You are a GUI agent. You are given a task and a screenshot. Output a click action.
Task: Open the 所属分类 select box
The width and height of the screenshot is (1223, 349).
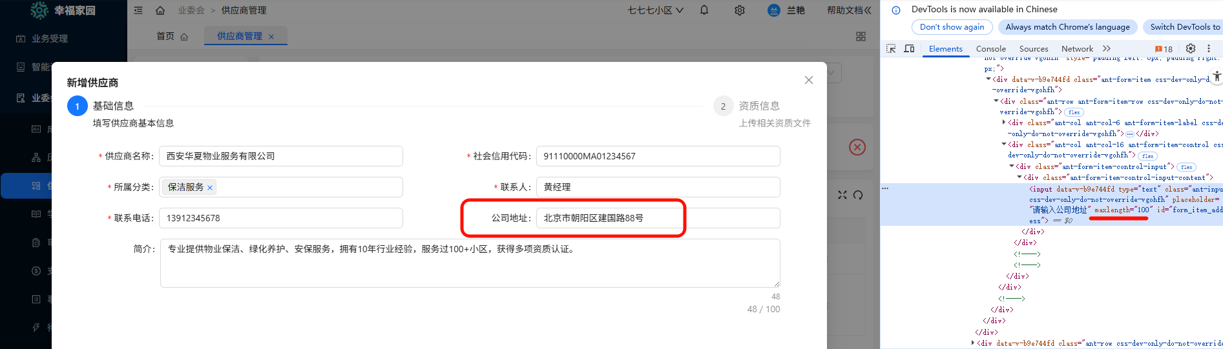[280, 187]
